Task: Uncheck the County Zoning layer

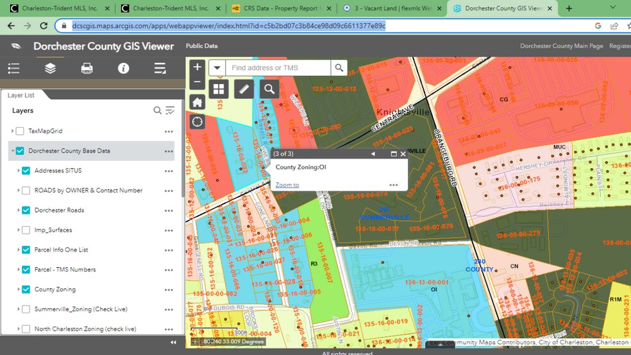Action: [x=26, y=290]
